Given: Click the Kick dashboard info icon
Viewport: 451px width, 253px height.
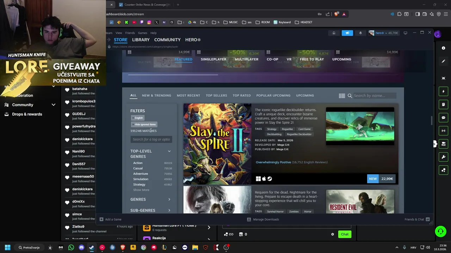Looking at the screenshot, I should pos(444,48).
